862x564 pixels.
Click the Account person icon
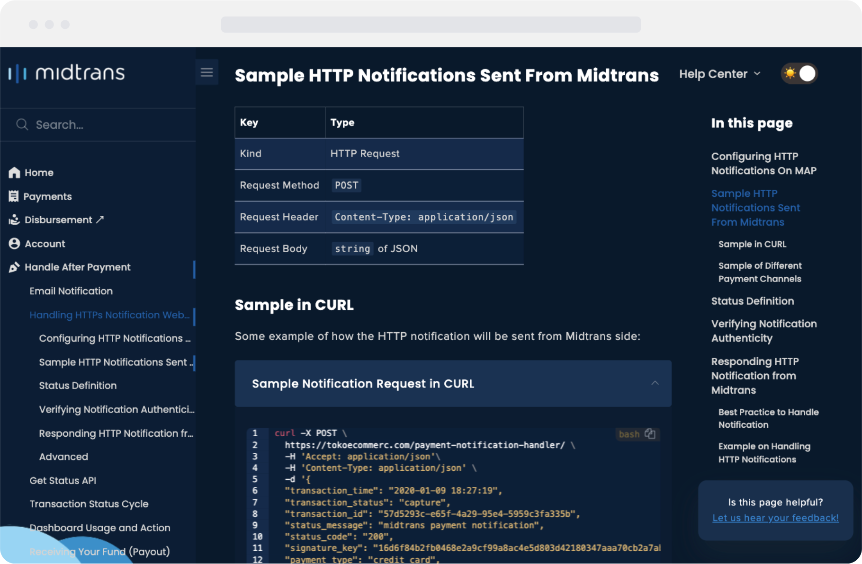click(14, 244)
